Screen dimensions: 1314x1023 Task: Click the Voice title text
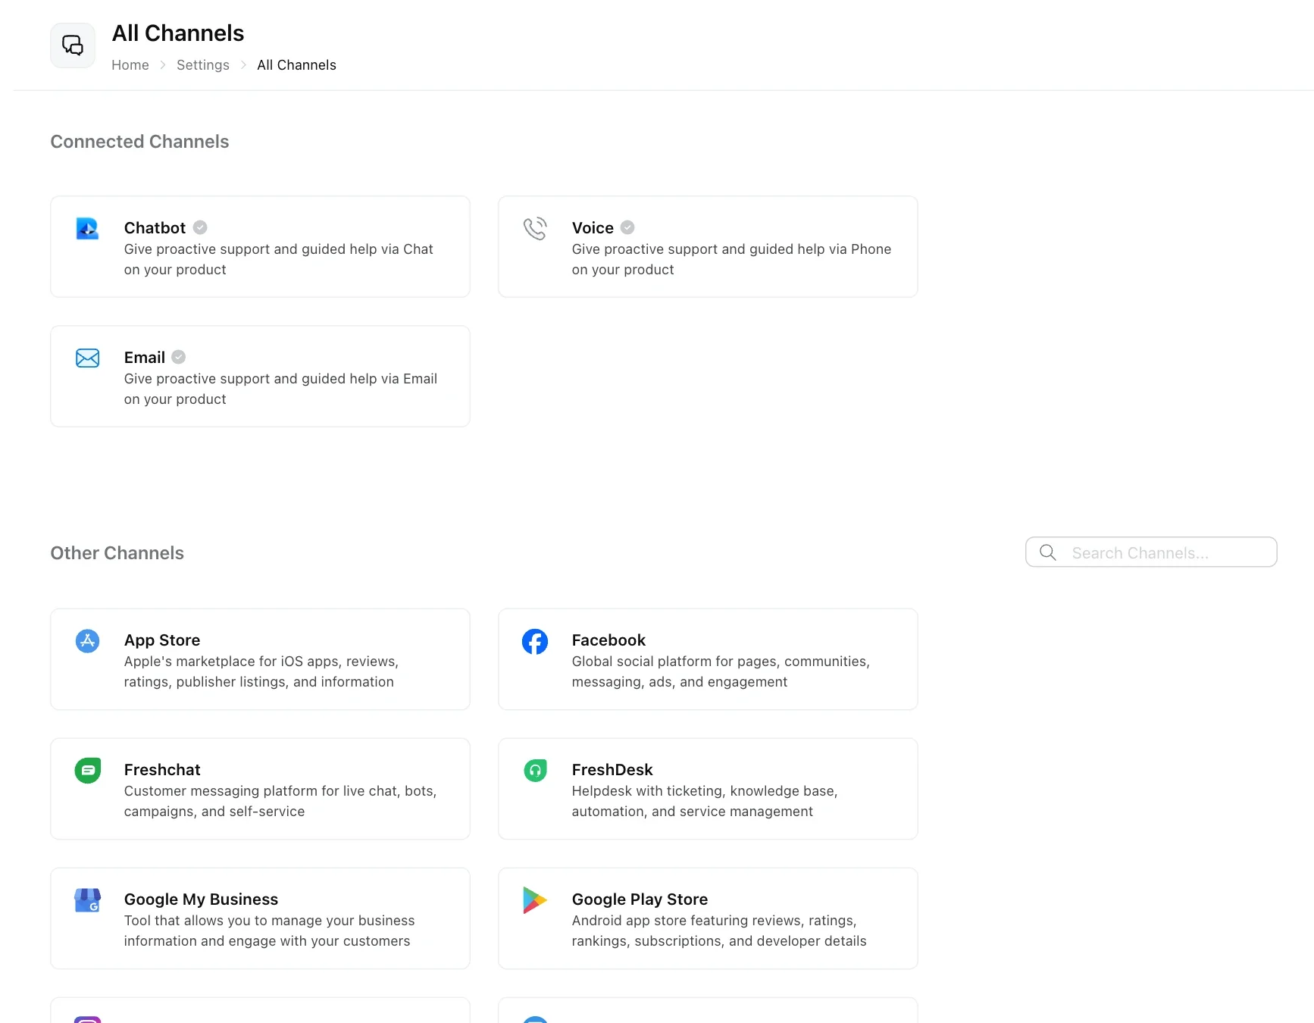click(x=593, y=228)
